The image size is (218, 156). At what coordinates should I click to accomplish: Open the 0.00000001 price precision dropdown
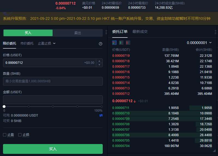click(x=199, y=43)
